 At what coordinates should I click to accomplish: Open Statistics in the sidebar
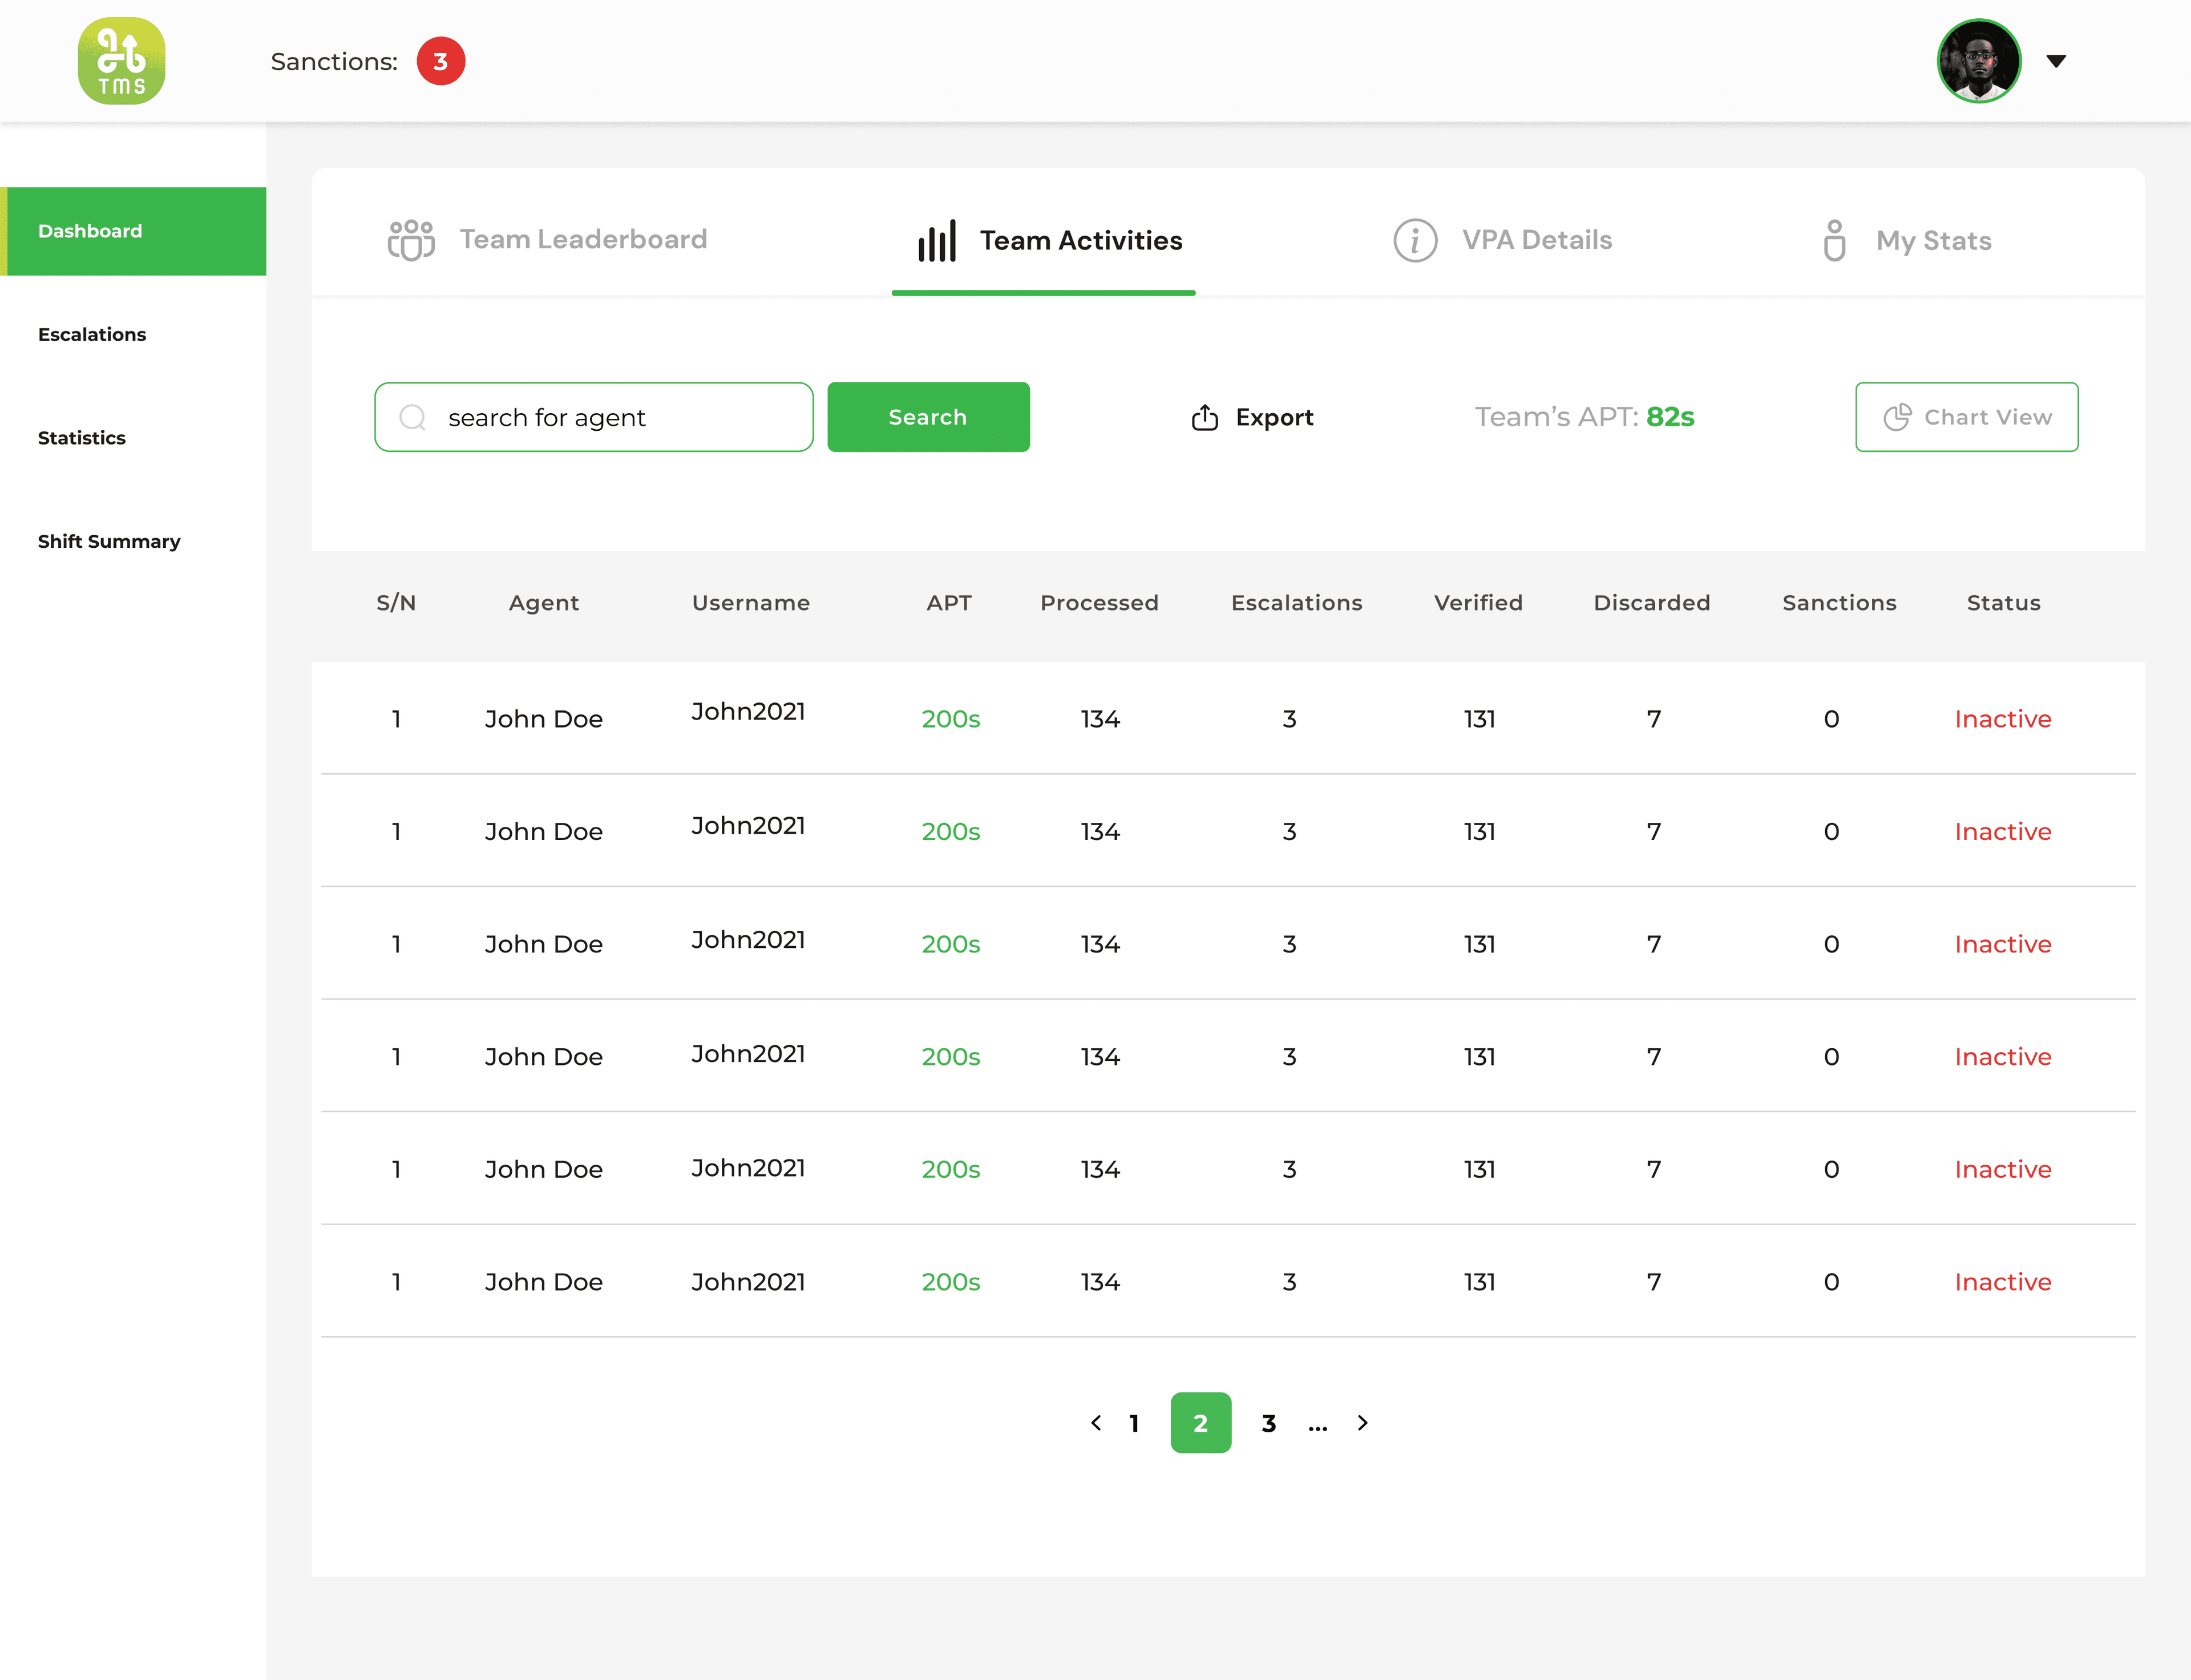82,438
